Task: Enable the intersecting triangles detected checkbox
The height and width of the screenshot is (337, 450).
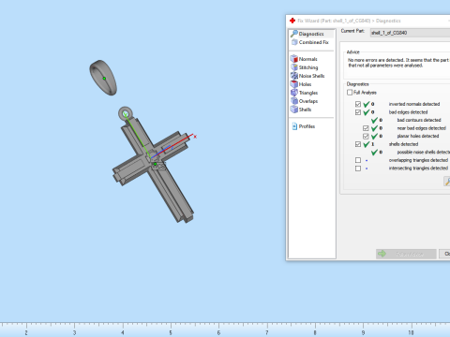Action: coord(358,168)
